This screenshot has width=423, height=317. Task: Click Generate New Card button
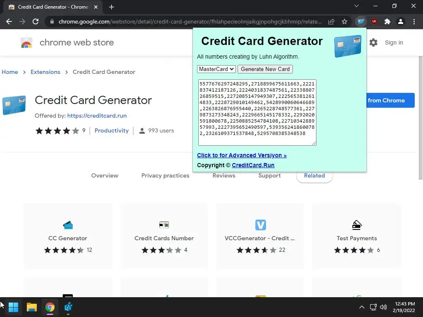(265, 69)
